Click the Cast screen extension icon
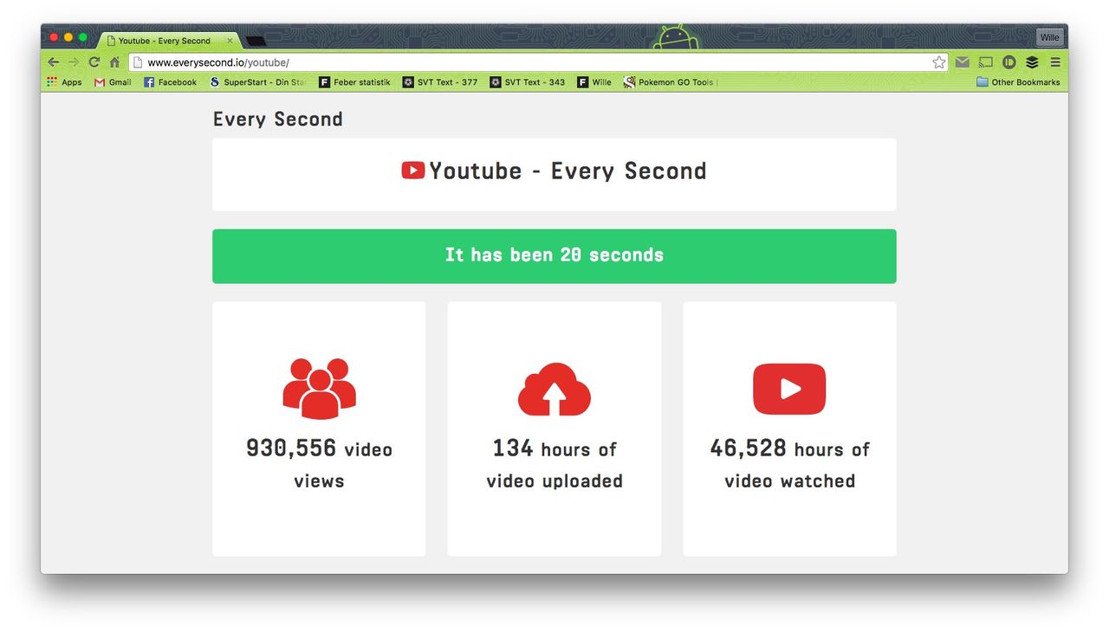Screen dimensions: 1109x632 click(986, 62)
